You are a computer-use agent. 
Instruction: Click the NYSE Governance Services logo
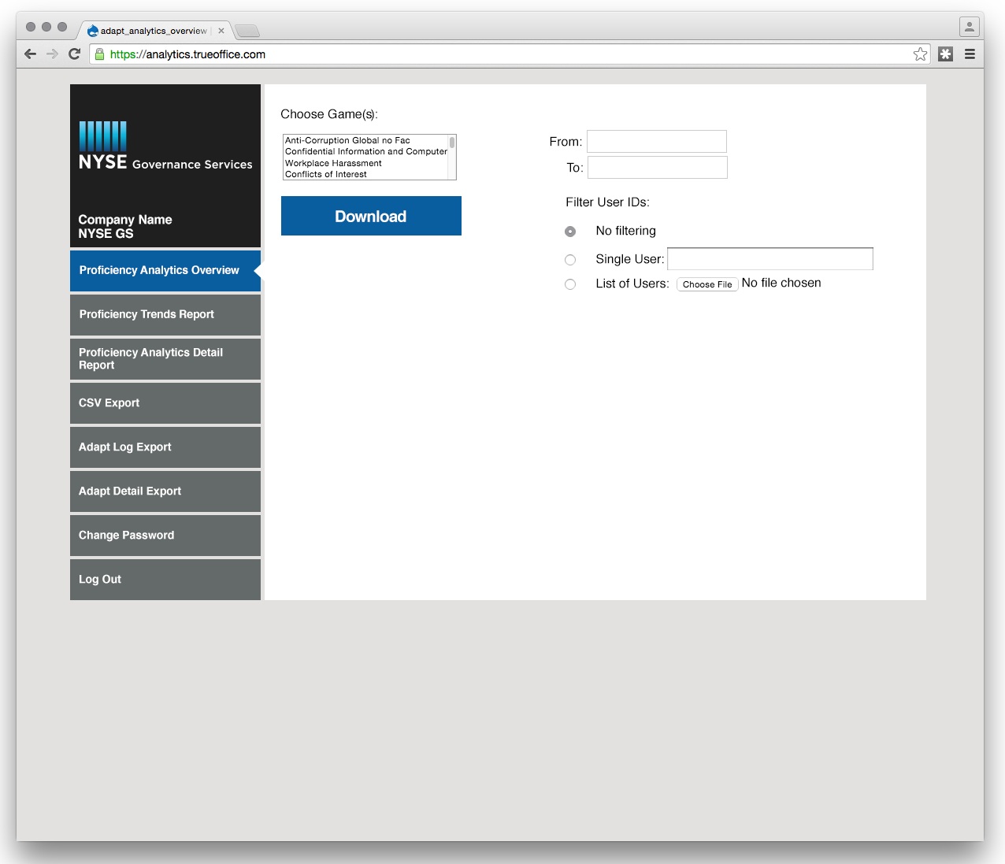pyautogui.click(x=165, y=146)
